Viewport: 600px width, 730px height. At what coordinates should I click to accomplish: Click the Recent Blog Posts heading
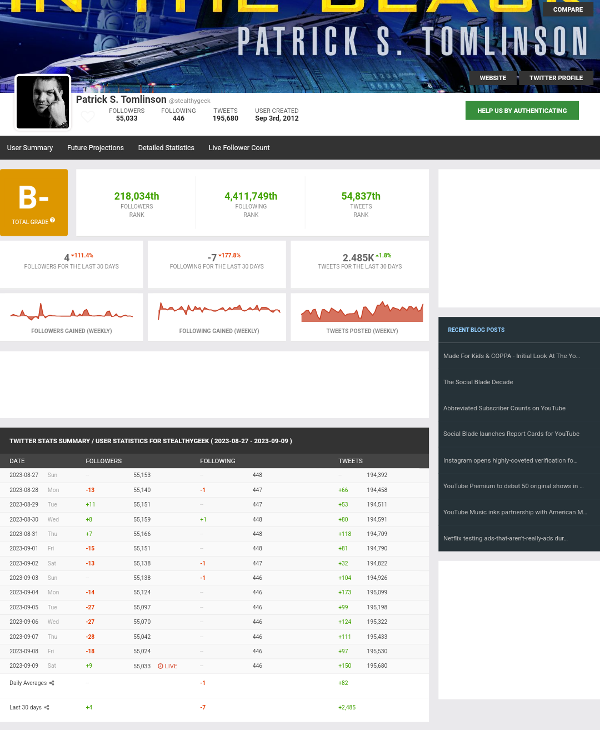pyautogui.click(x=476, y=330)
